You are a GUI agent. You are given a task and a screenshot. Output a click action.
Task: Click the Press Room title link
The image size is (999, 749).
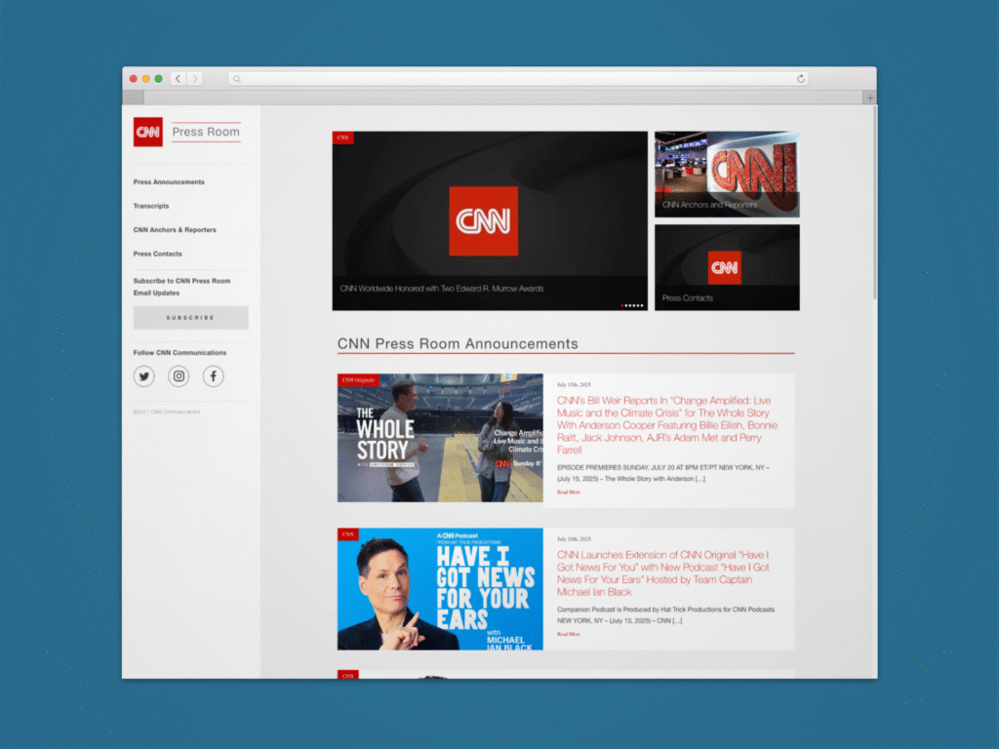point(206,132)
